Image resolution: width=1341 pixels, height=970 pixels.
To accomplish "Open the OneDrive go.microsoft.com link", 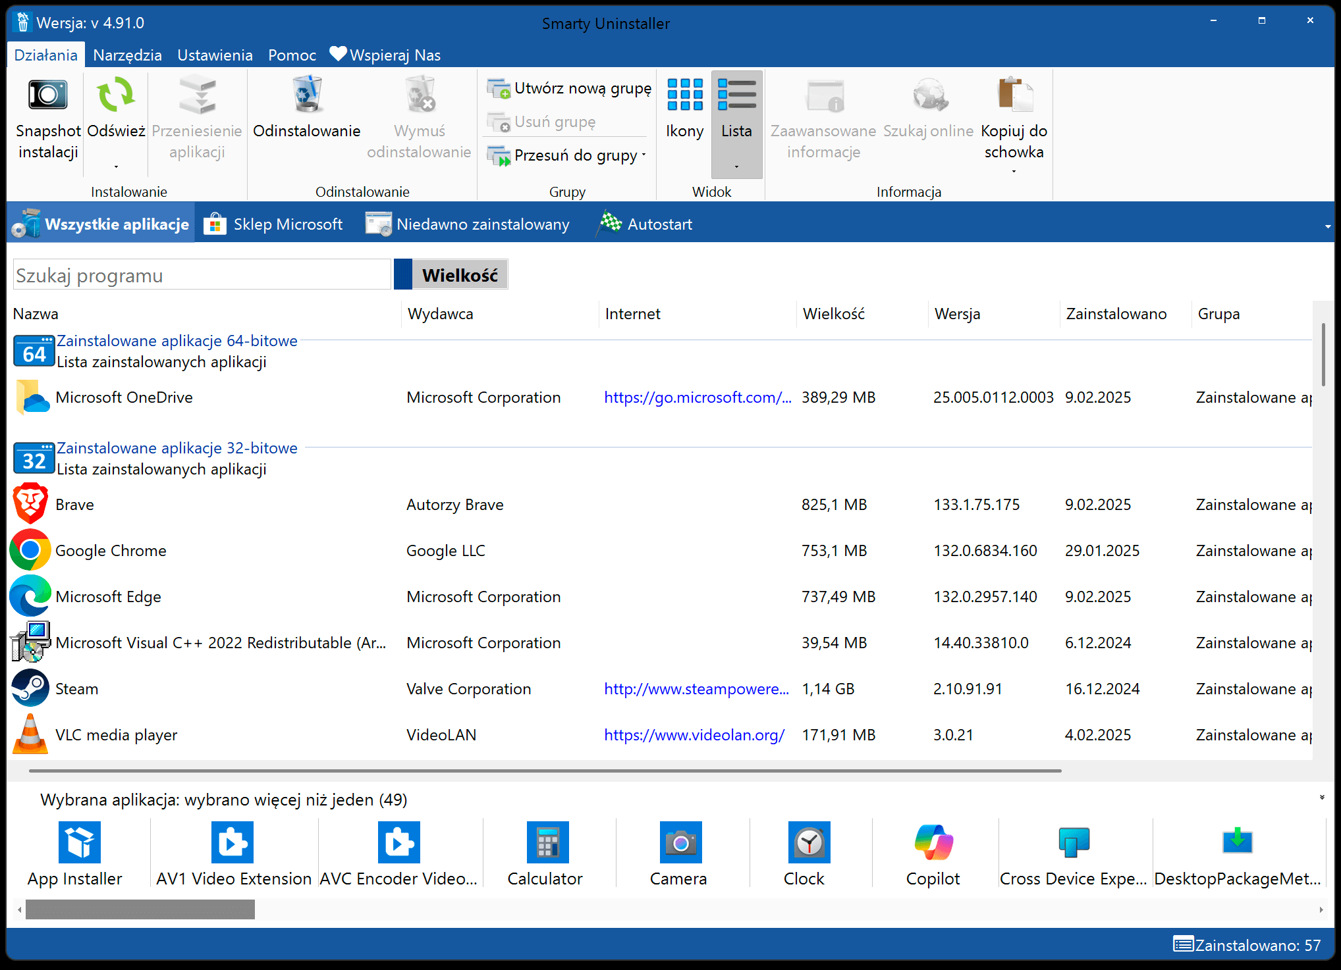I will tap(698, 397).
